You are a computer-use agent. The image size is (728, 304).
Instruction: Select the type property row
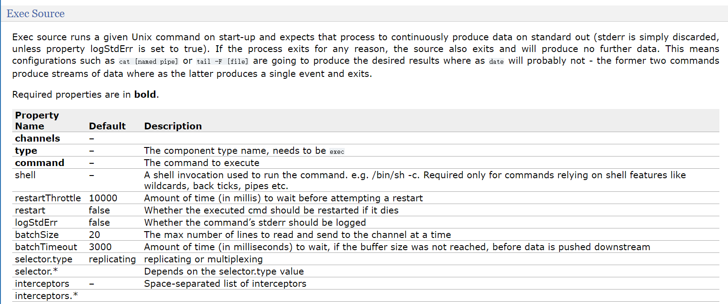[x=26, y=151]
